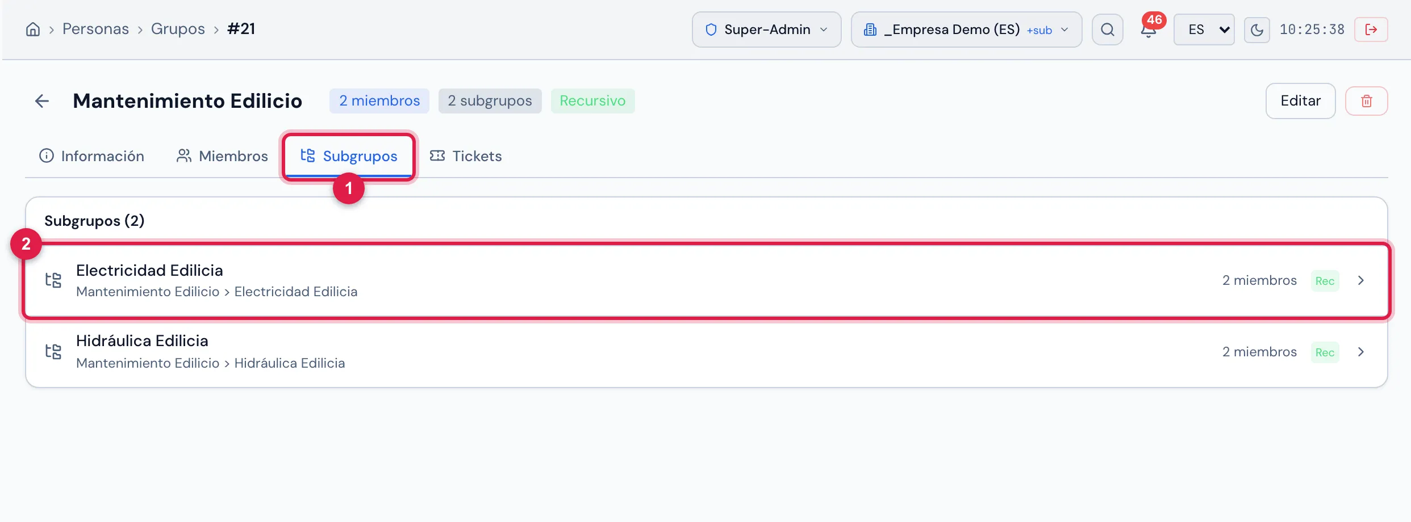The image size is (1411, 522).
Task: Click the red logout icon
Action: [1371, 30]
